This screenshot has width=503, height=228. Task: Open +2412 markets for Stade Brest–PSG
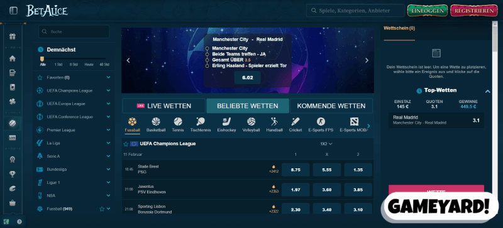[274, 170]
